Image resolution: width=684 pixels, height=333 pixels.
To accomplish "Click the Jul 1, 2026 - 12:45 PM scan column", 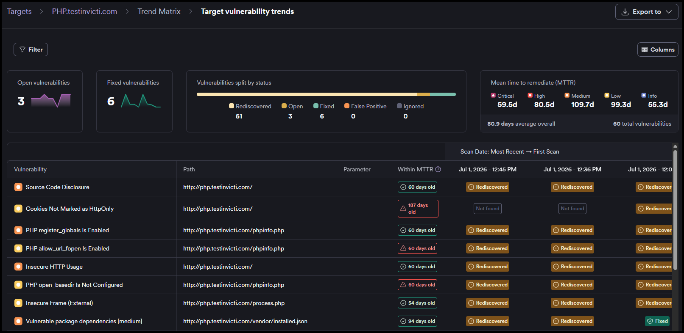I will (488, 169).
